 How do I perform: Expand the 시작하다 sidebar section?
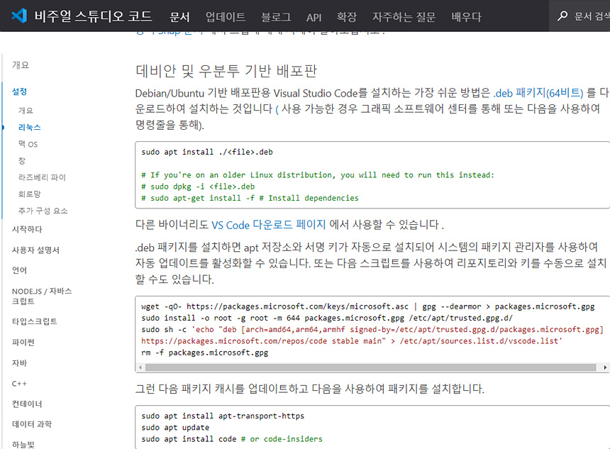pyautogui.click(x=27, y=229)
